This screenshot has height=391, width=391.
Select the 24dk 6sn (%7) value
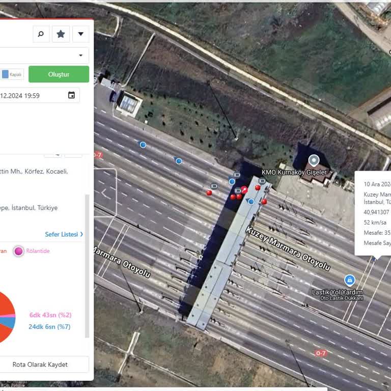(49, 327)
